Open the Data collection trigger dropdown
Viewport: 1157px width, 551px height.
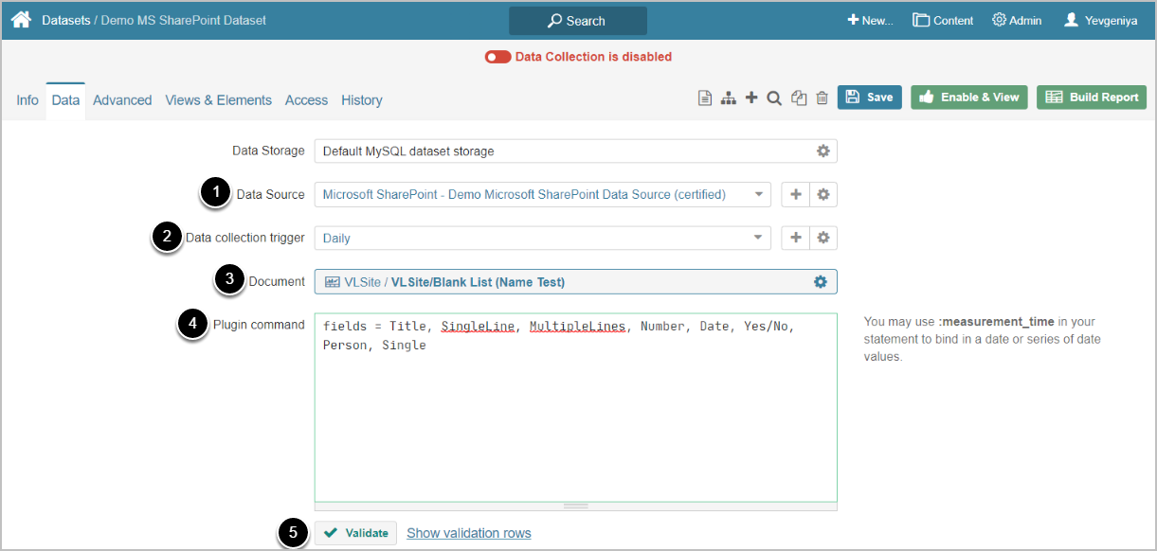(x=757, y=238)
